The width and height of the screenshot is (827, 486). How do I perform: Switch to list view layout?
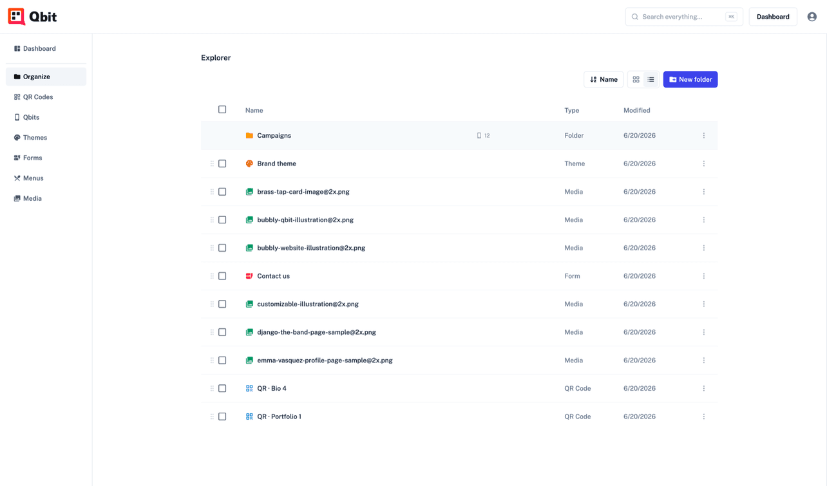tap(651, 80)
